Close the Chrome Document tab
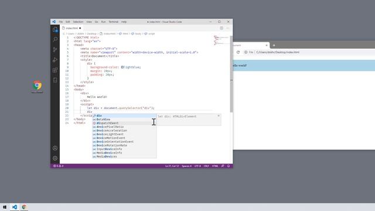This screenshot has height=211, width=375. point(267,45)
